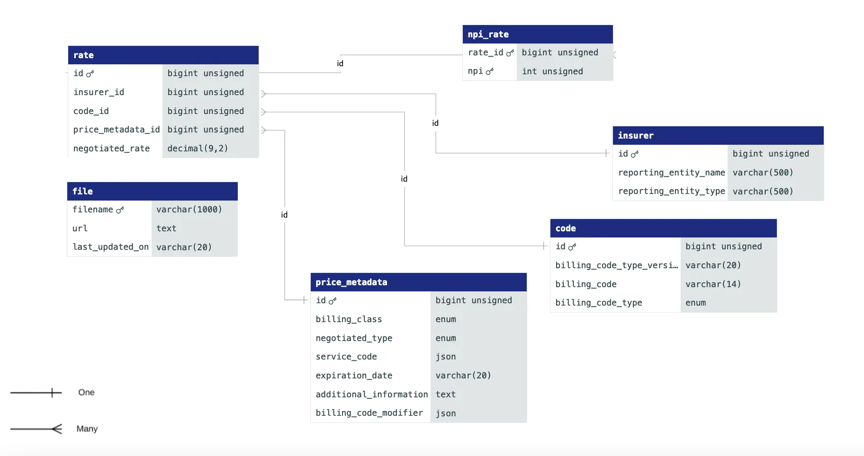The width and height of the screenshot is (864, 456).
Task: Click the truncated billing_code_type_versi… field
Action: click(616, 265)
